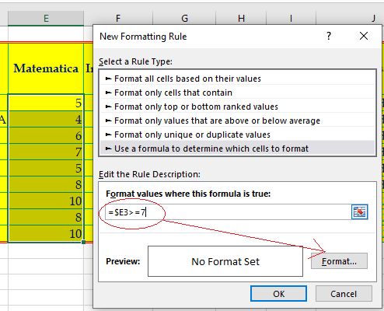Cancel the new formatting rule
384x311 pixels.
[344, 294]
